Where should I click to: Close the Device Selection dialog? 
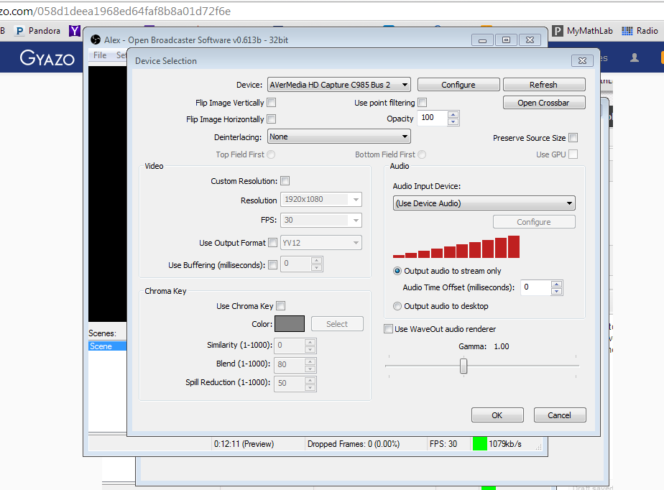582,61
